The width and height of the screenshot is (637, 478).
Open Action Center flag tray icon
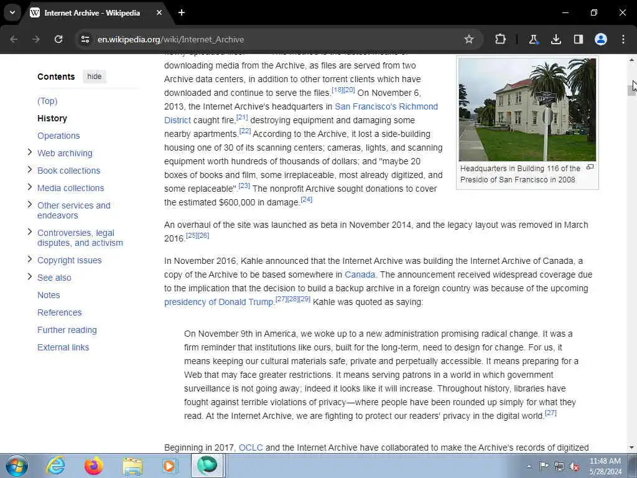[544, 466]
